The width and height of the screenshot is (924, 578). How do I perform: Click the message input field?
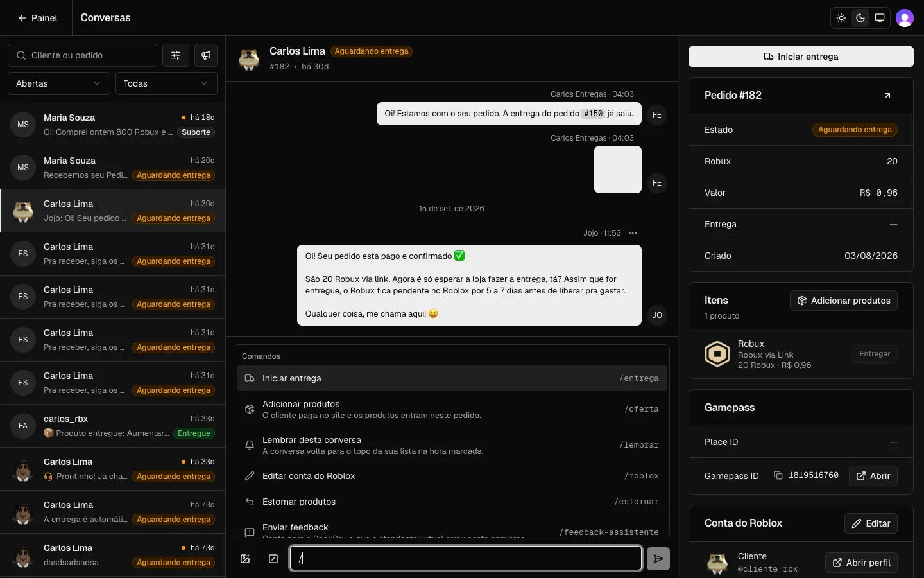[x=466, y=558]
